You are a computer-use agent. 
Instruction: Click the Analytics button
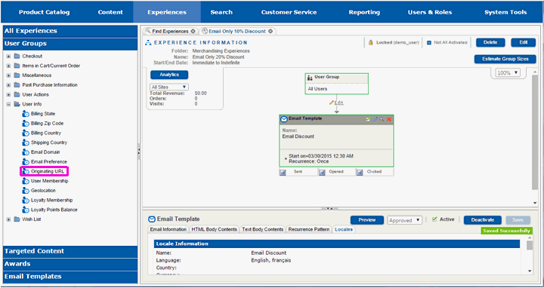click(x=169, y=75)
